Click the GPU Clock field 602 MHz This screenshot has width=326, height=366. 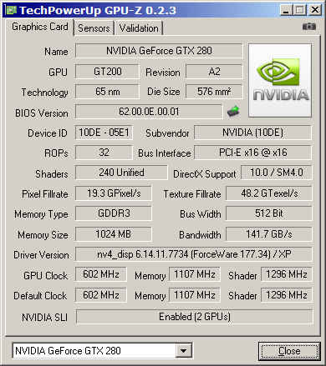coord(101,274)
